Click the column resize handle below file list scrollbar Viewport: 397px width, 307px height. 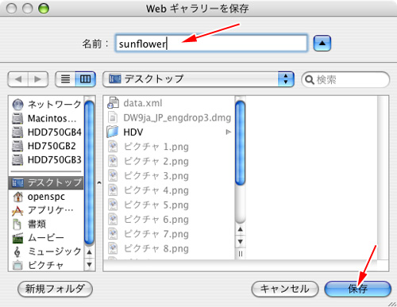pos(240,254)
